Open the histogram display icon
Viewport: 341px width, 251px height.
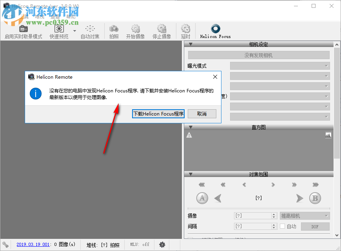[328, 135]
